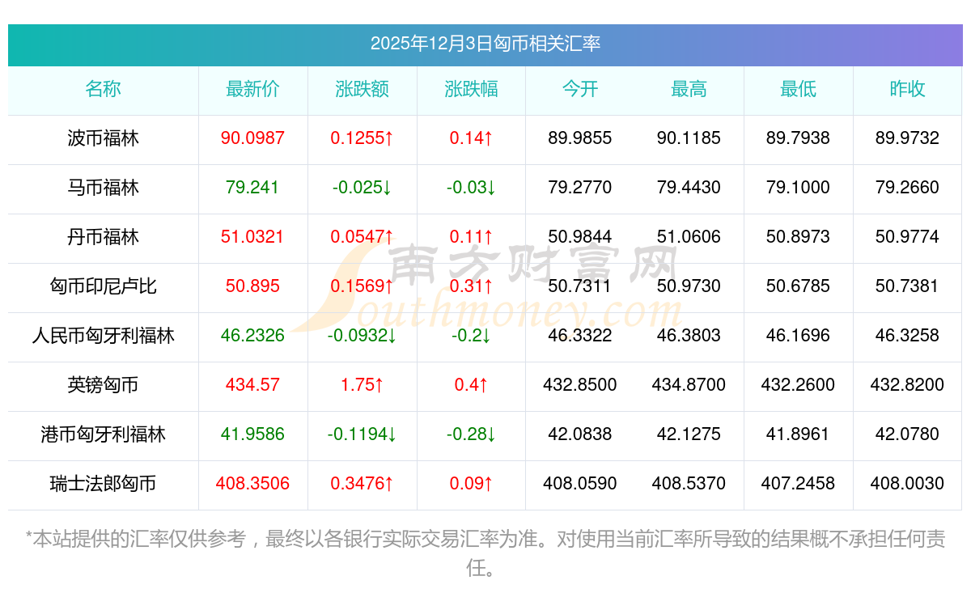971x593 pixels.
Task: Select the '港币匈牙利福林' row name
Action: pos(104,434)
